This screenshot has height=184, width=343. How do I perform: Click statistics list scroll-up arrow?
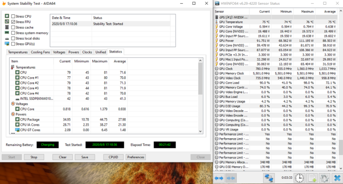pos(200,61)
